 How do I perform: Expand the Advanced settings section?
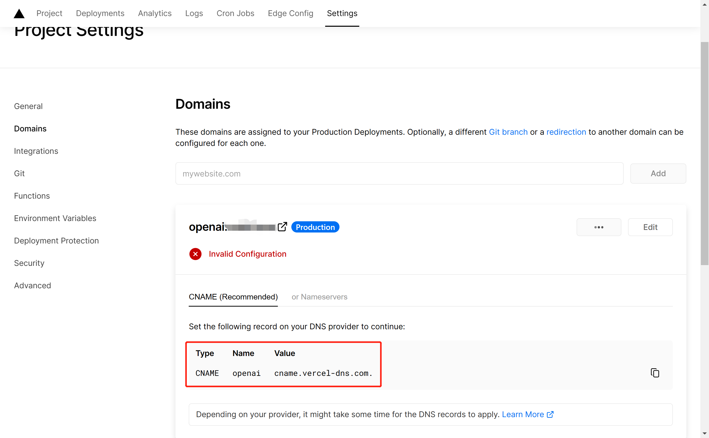(x=32, y=285)
